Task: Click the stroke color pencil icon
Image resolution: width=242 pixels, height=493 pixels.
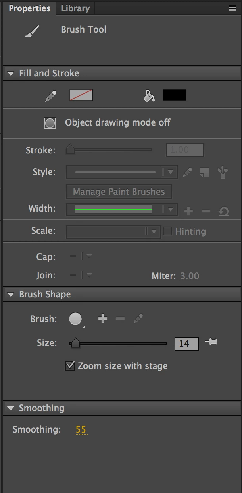Action: 51,96
